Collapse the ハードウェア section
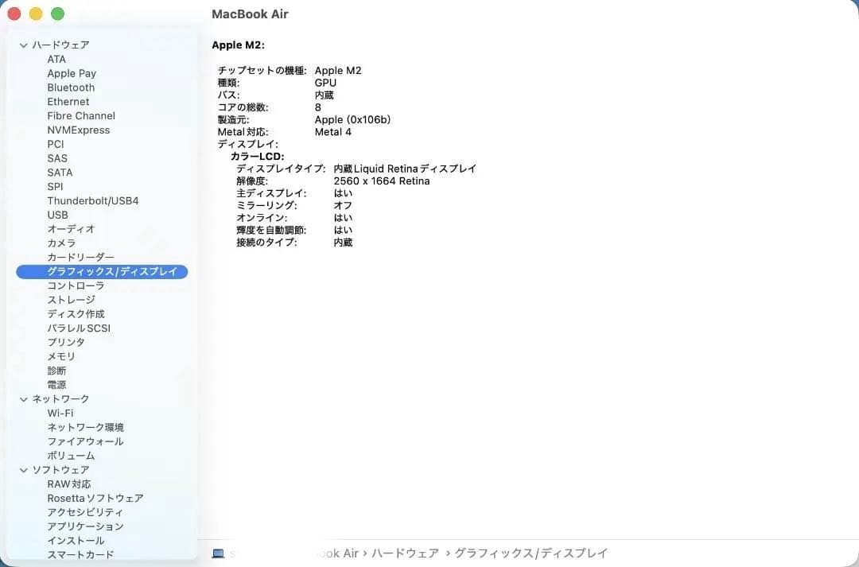The image size is (859, 567). click(24, 45)
